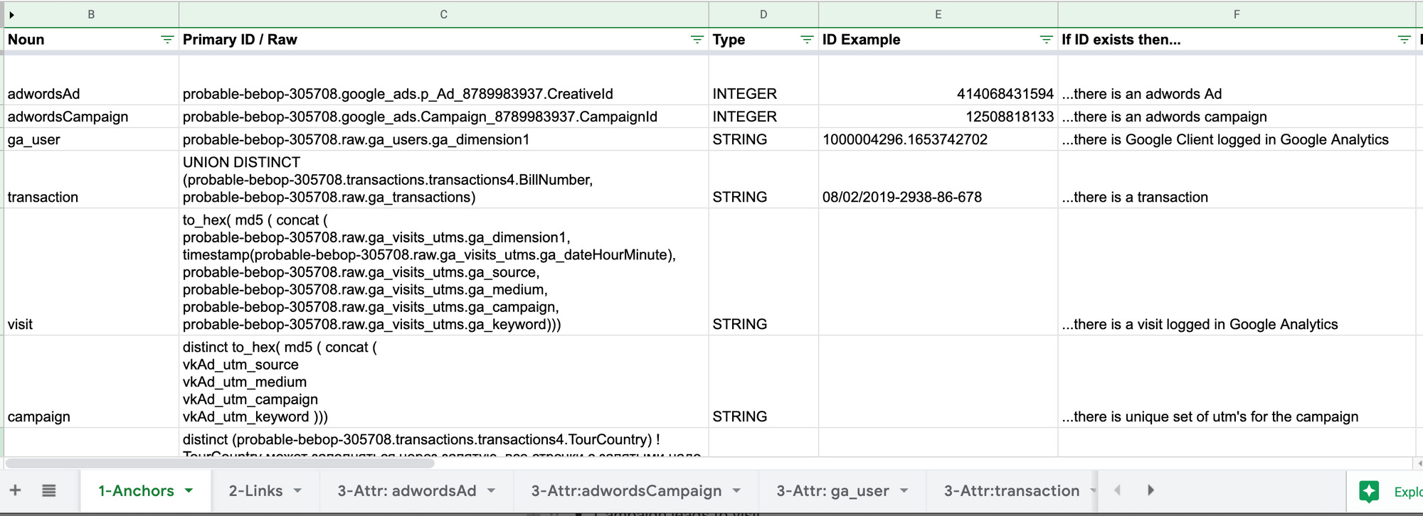This screenshot has height=516, width=1423.
Task: Select the ID example 1000004296.1653742702
Action: pos(938,139)
